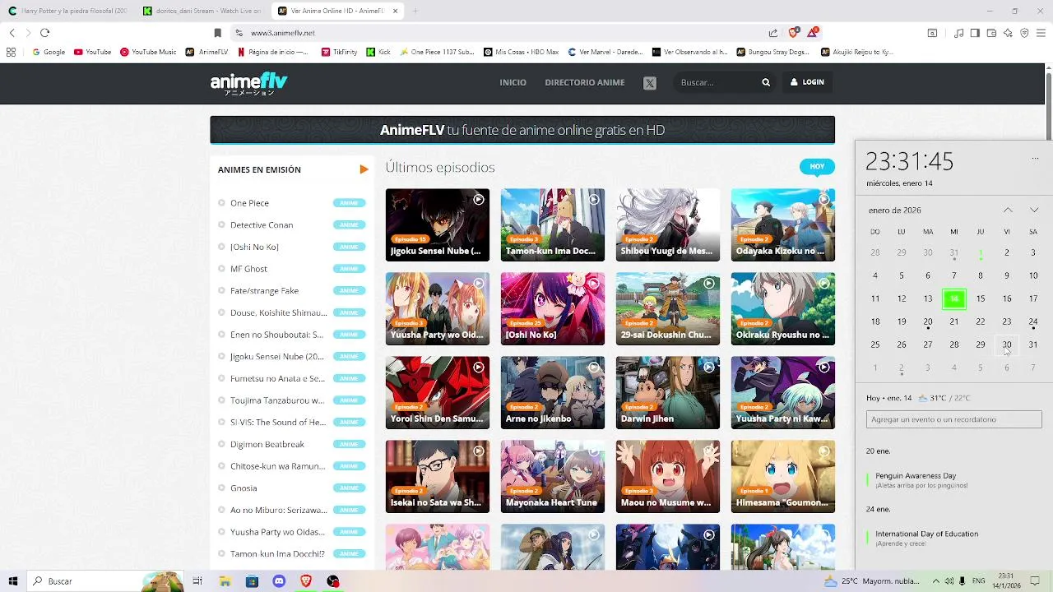Open the notification center icon in taskbar
This screenshot has width=1053, height=592.
(x=1037, y=581)
